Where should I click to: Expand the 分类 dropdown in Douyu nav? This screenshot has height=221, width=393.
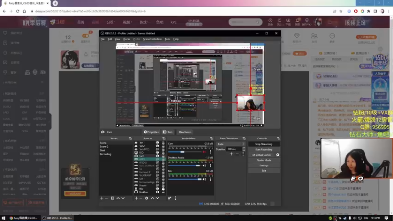pyautogui.click(x=111, y=22)
